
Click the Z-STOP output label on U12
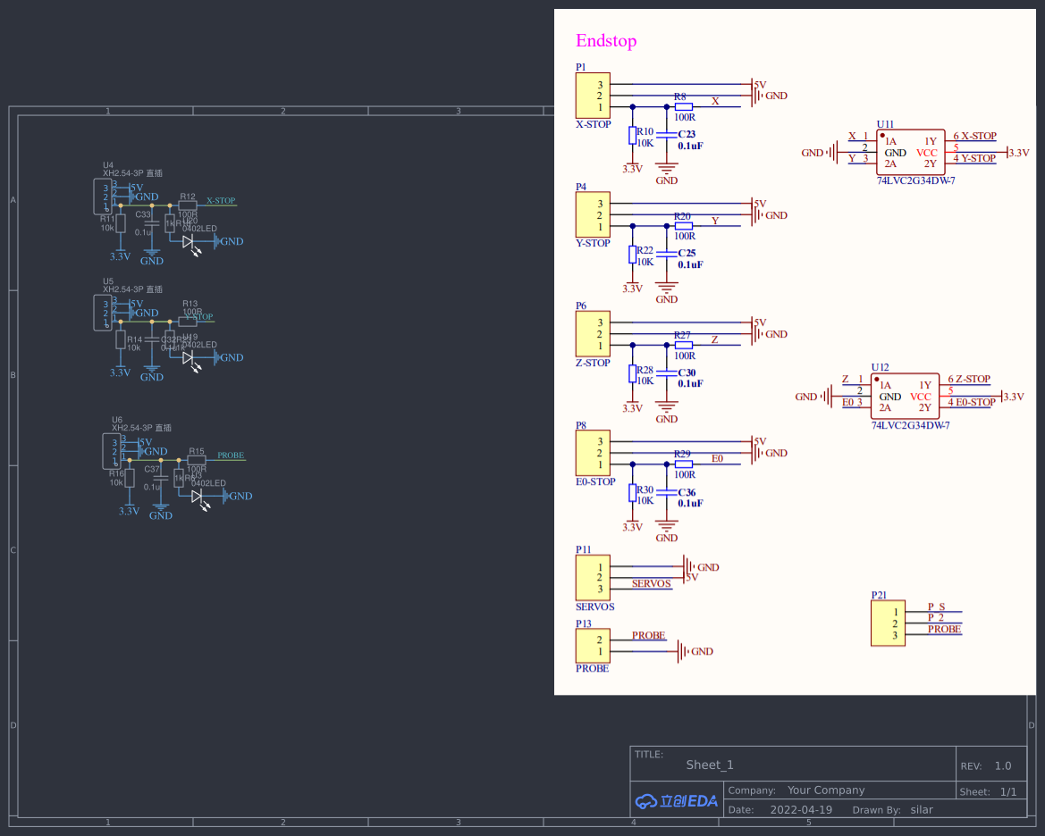click(973, 379)
